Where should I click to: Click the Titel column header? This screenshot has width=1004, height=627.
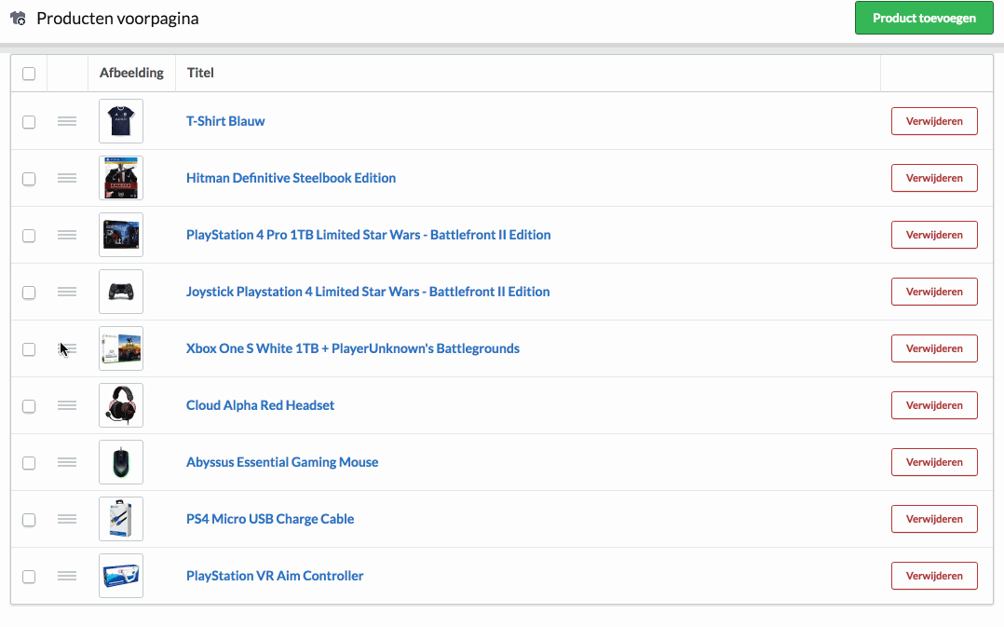[x=200, y=73]
